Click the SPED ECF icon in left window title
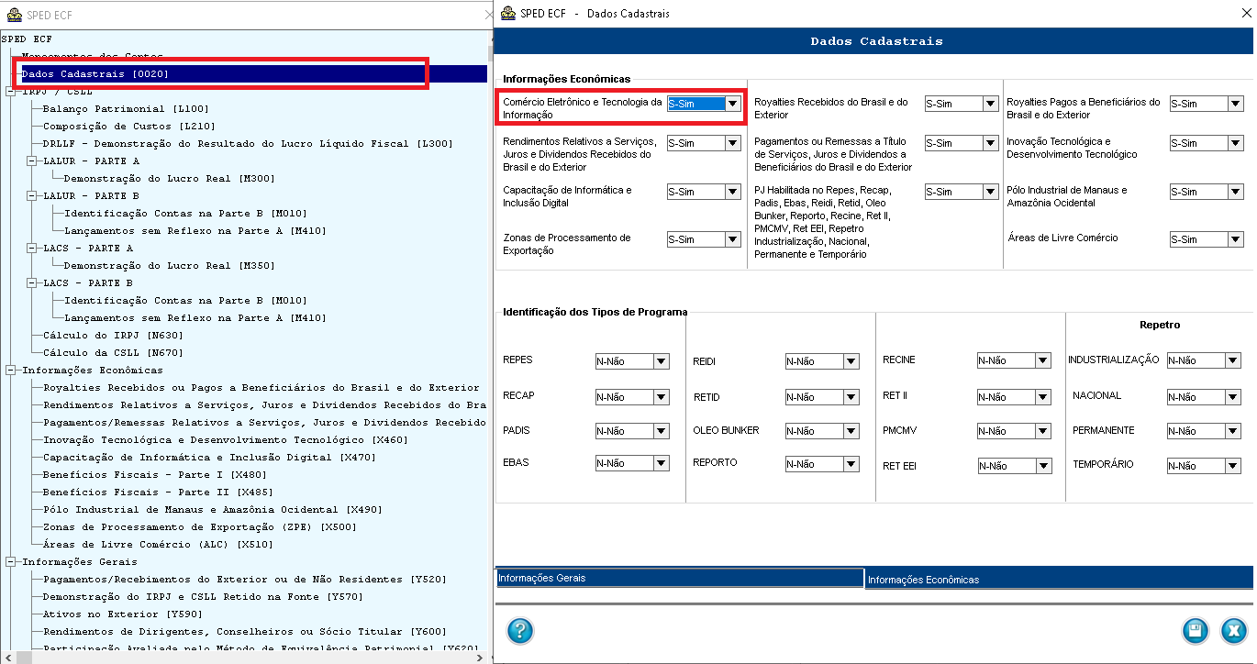 (x=14, y=15)
